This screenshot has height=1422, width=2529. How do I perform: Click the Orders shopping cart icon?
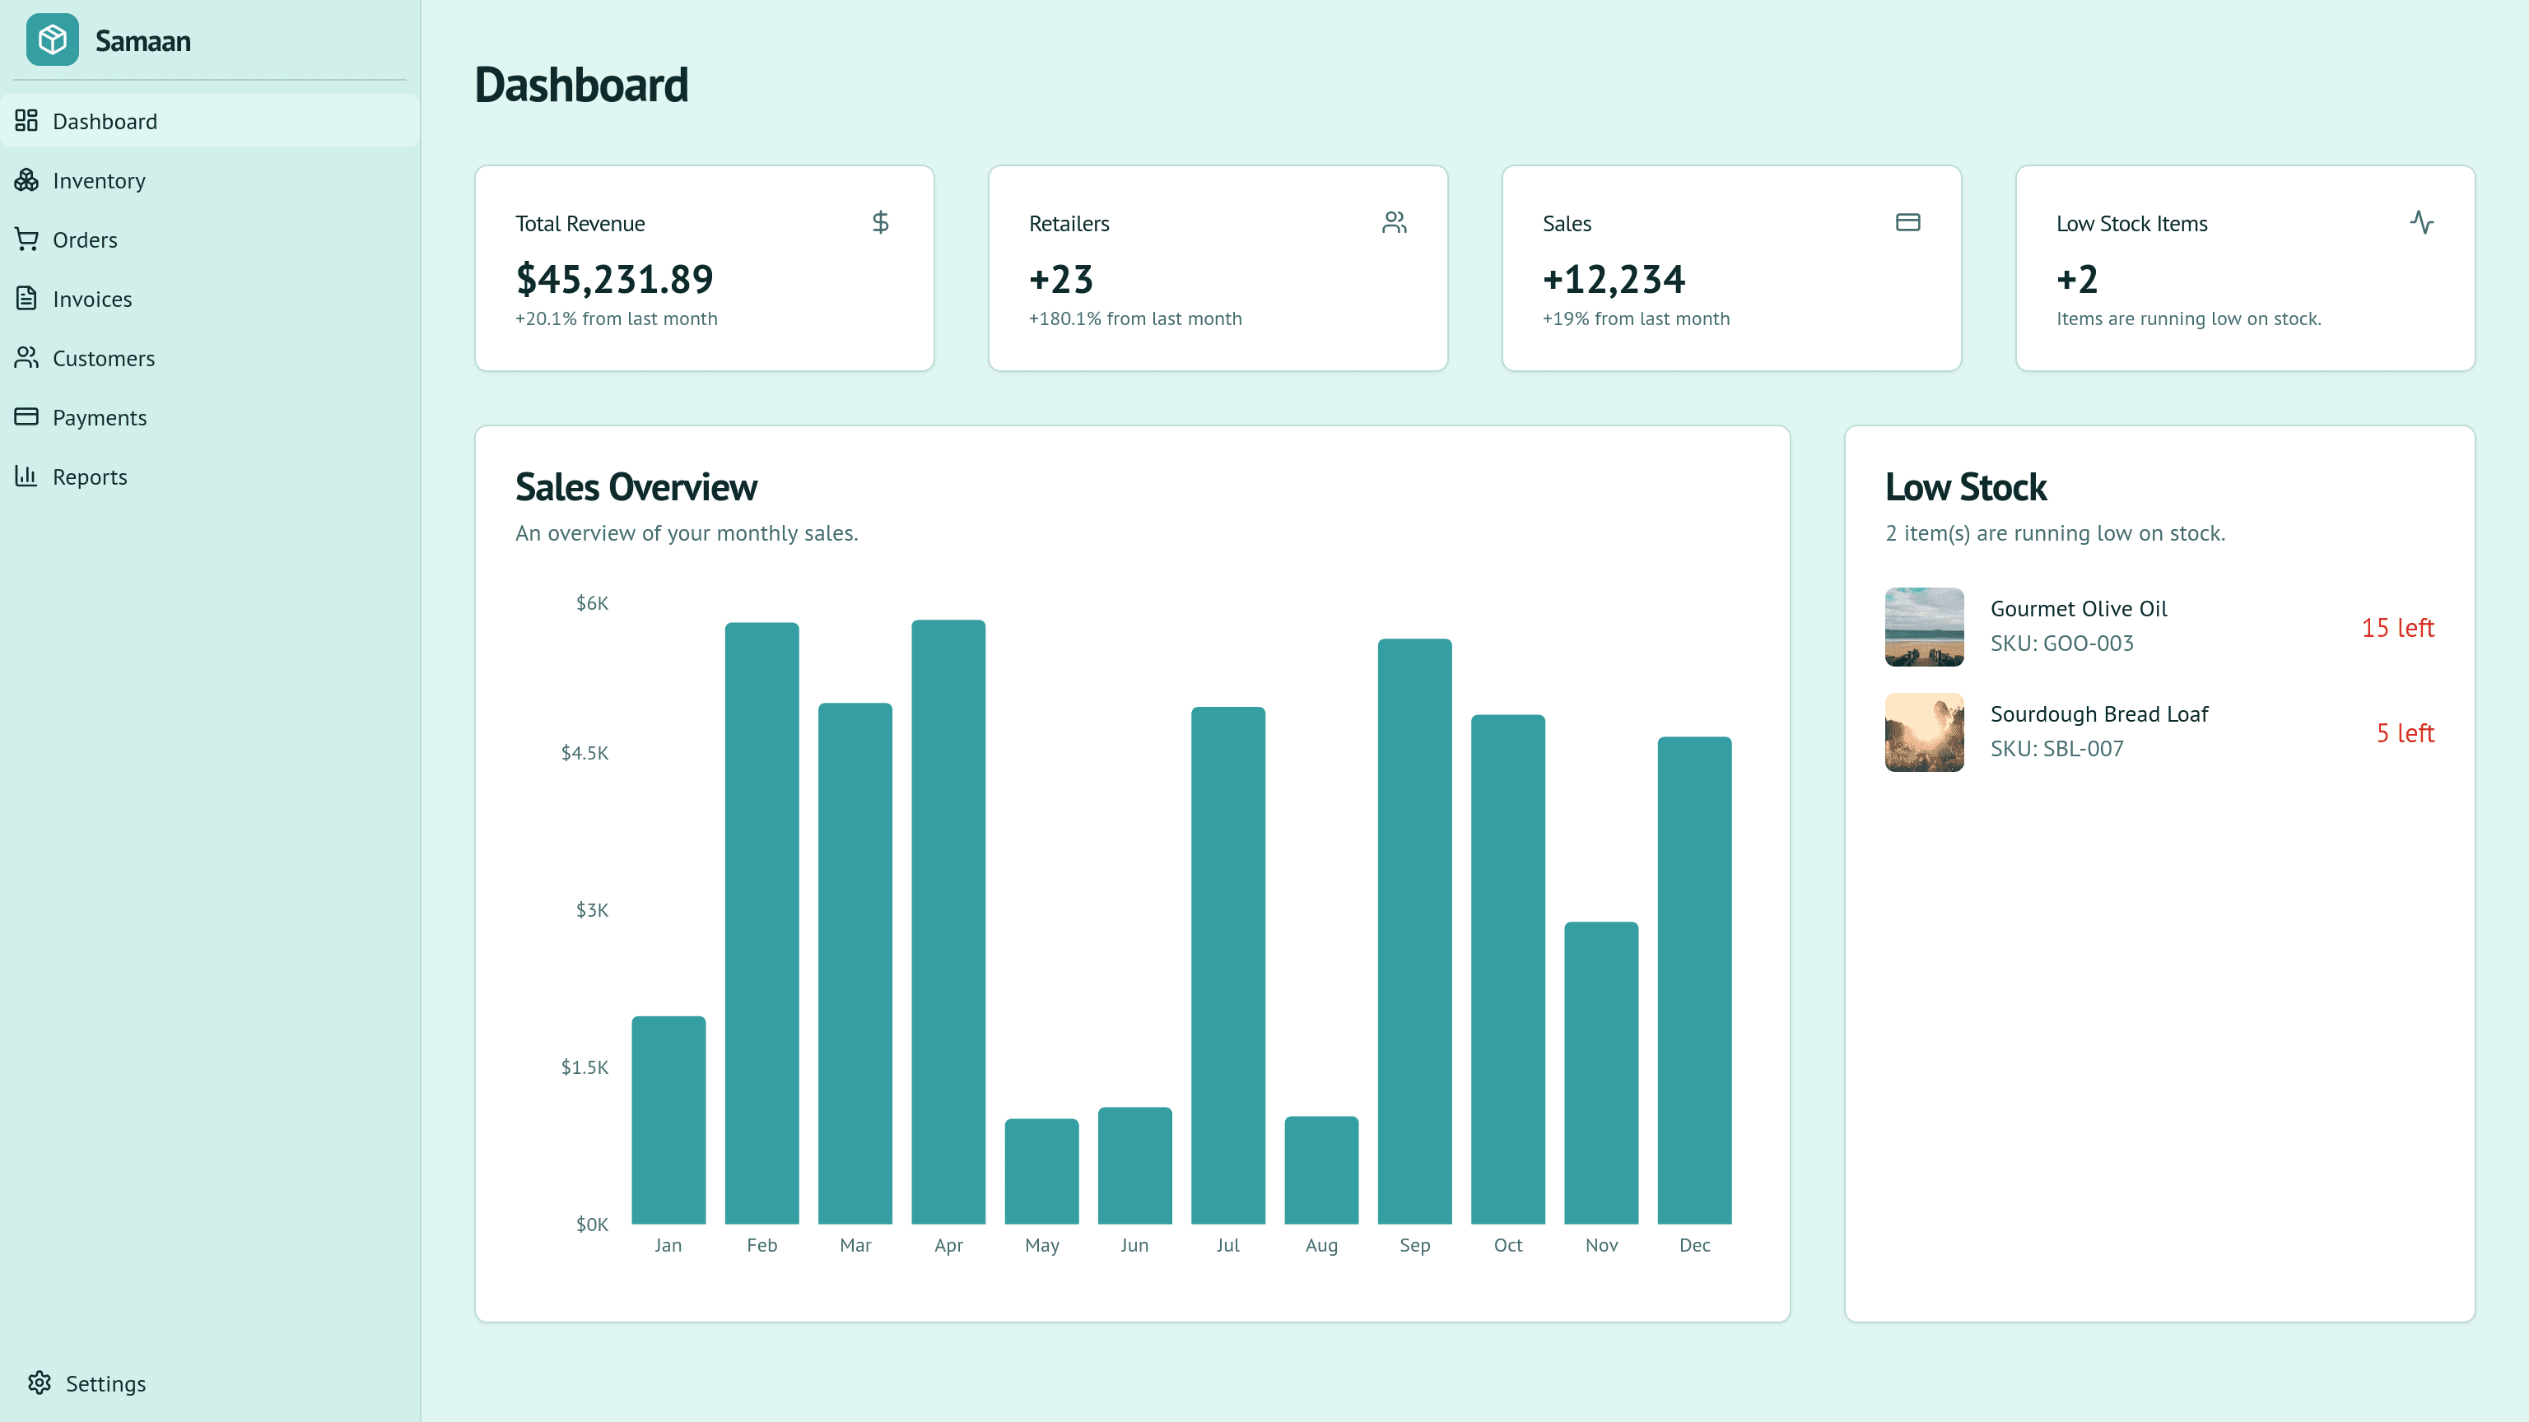(x=26, y=239)
